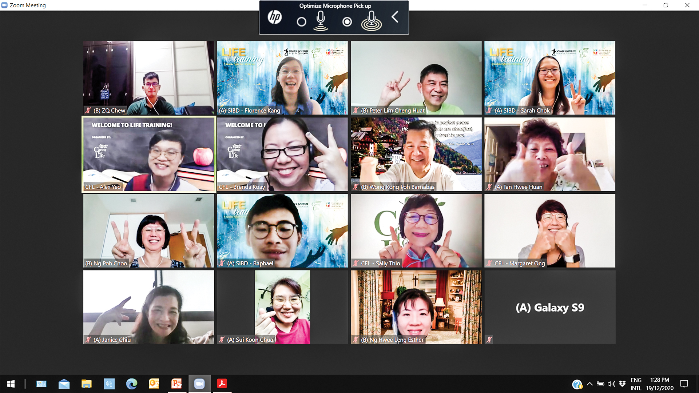Select the Alex Yeo video tile

coord(149,154)
